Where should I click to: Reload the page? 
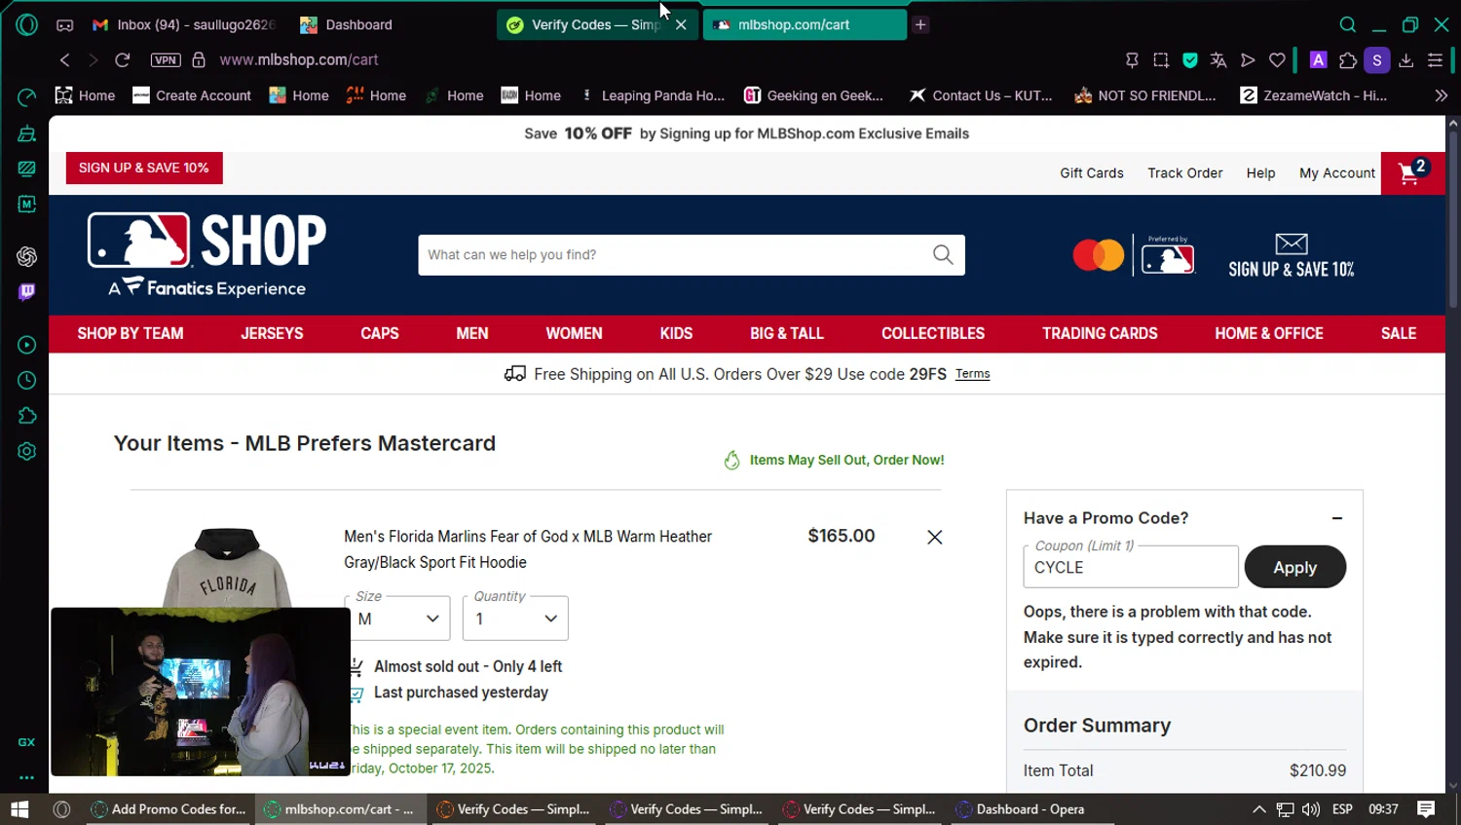123,59
